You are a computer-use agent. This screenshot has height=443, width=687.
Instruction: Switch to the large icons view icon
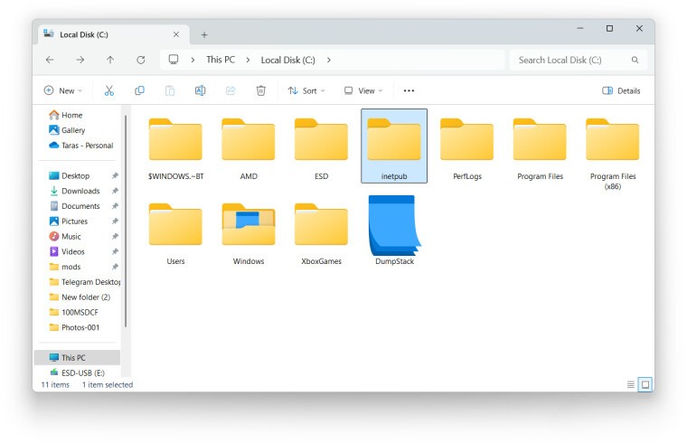point(645,385)
